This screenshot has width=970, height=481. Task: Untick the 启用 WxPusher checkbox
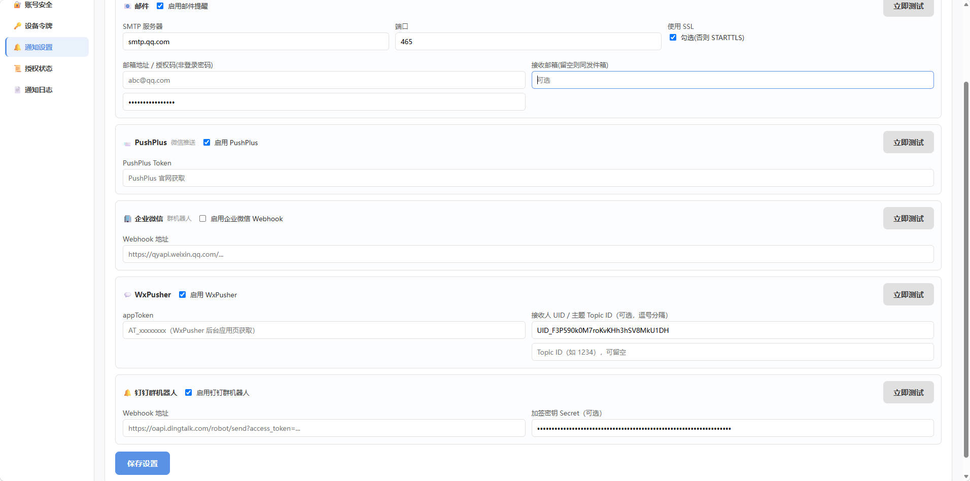(x=182, y=295)
